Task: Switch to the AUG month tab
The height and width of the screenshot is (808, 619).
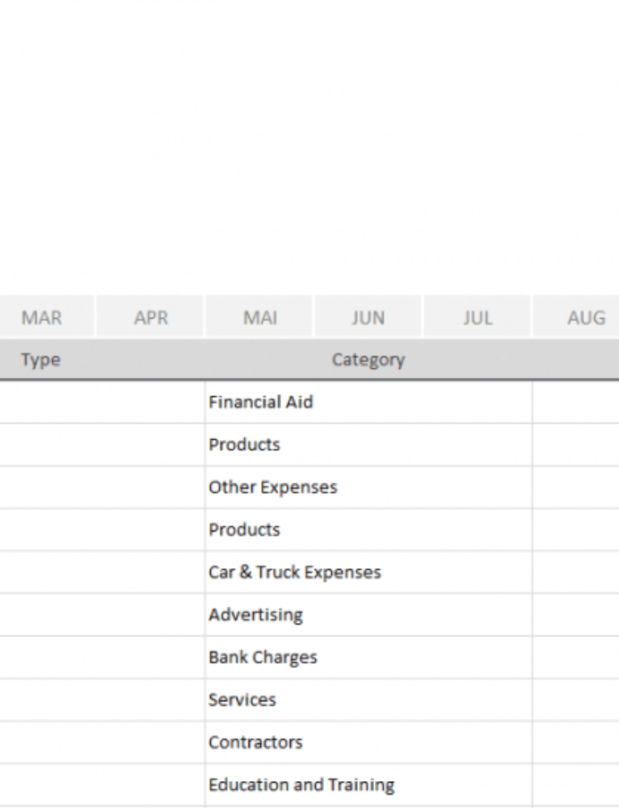Action: (x=585, y=318)
